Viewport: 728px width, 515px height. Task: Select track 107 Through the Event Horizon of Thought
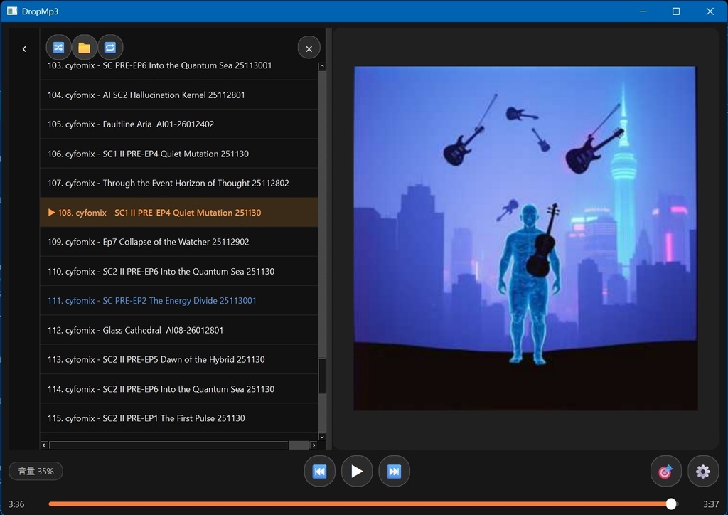point(178,183)
